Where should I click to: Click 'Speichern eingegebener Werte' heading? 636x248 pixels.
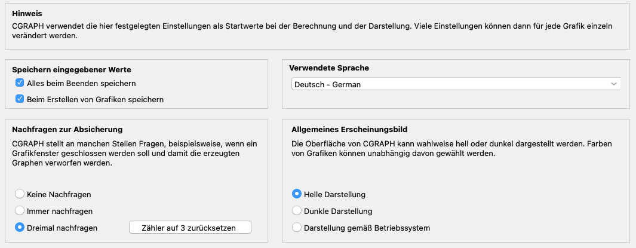71,69
